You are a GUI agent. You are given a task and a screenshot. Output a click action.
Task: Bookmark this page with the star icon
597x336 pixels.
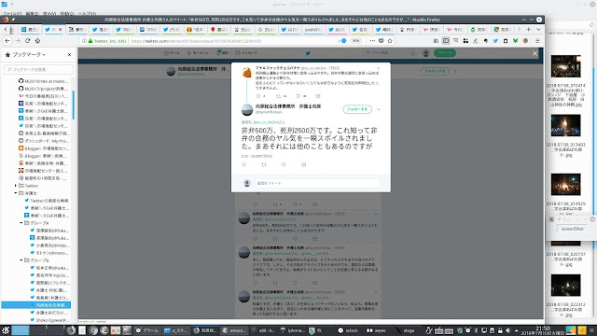390,41
